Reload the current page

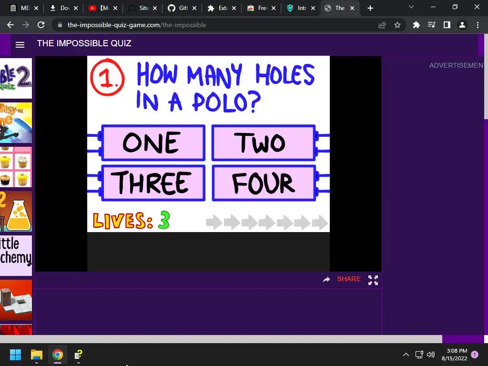pyautogui.click(x=41, y=25)
